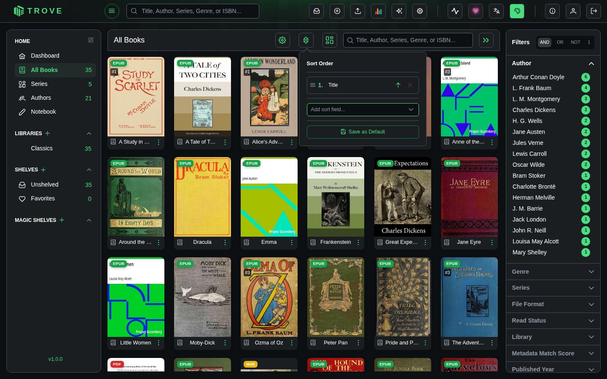Open the statistics bar chart icon

[x=379, y=11]
